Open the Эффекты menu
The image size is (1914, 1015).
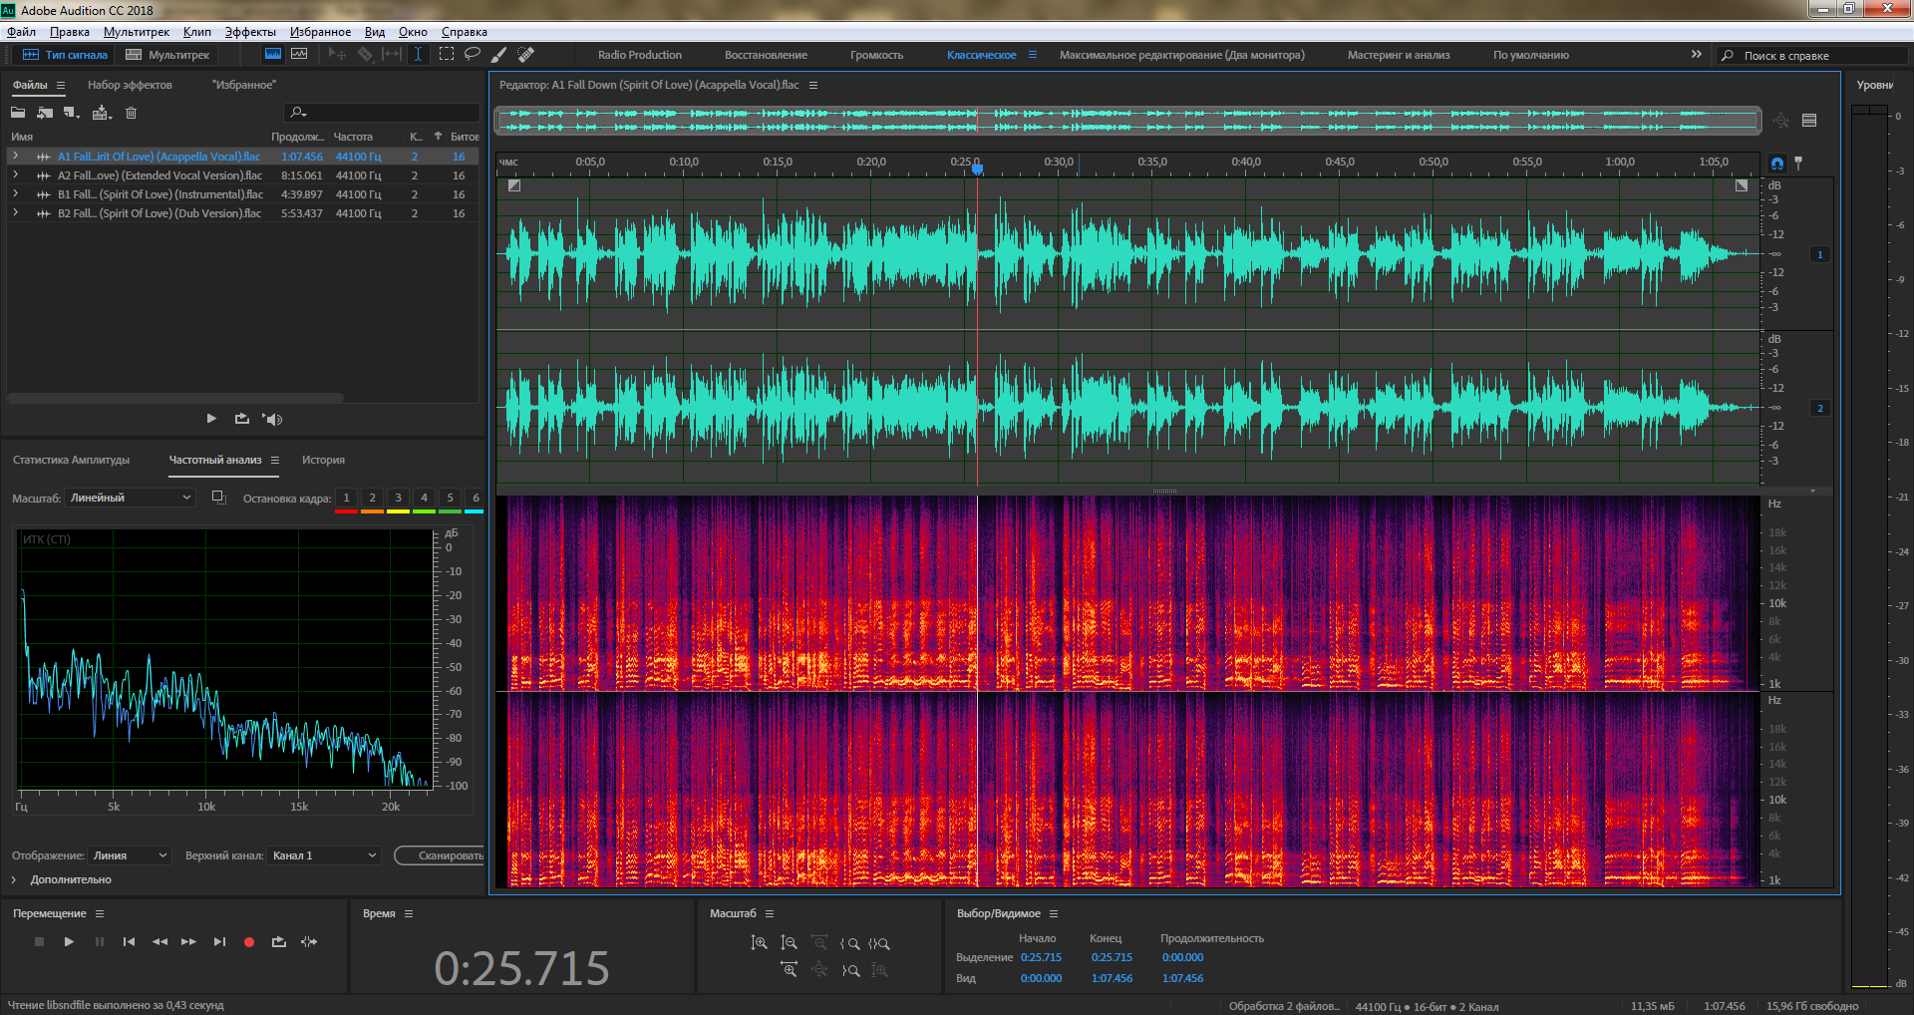coord(250,32)
